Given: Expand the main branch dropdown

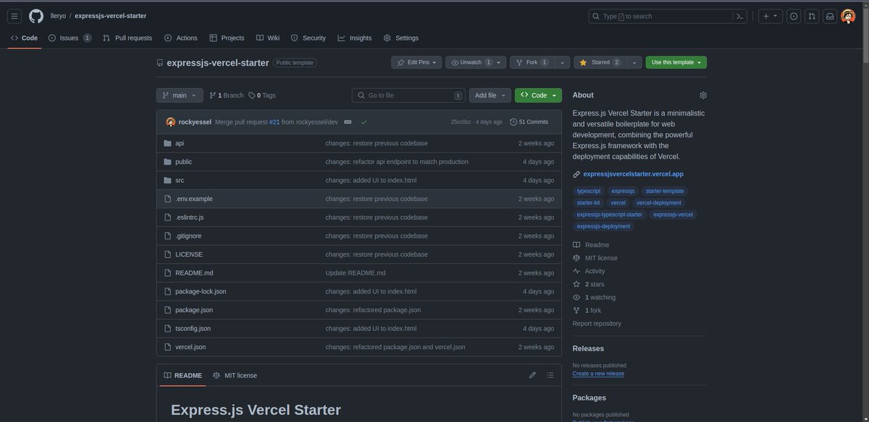Looking at the screenshot, I should tap(180, 95).
